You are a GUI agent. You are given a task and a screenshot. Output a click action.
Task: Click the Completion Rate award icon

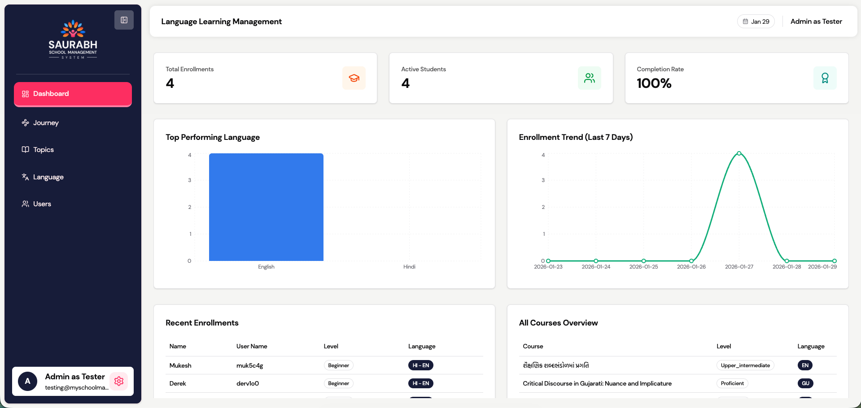click(x=825, y=78)
